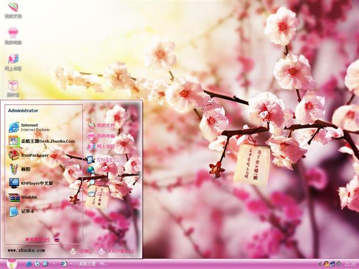Click 关闭计算机(U) shut down button
Screen dimensions: 359x269
116,251
